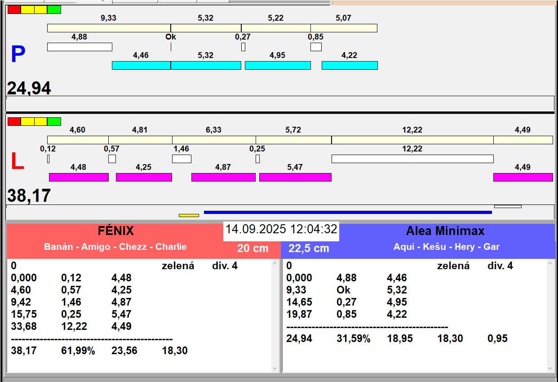Click the red light in lane P

click(x=14, y=9)
